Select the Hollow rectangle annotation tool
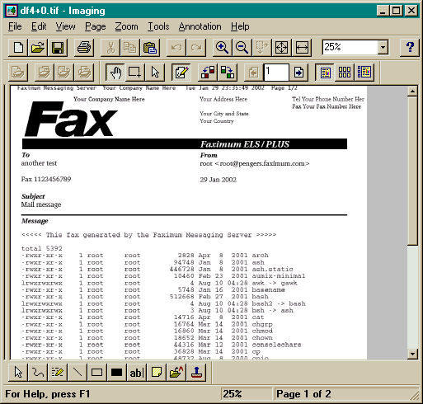The height and width of the screenshot is (404, 423). coord(97,373)
